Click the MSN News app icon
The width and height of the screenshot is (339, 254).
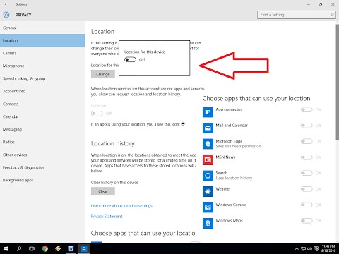point(208,159)
